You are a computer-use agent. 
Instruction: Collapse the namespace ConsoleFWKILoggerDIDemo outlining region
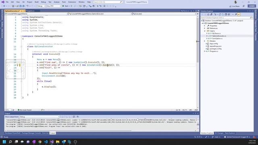21,36
